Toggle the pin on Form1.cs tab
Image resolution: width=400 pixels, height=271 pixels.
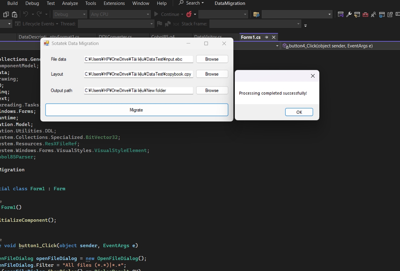(x=266, y=37)
